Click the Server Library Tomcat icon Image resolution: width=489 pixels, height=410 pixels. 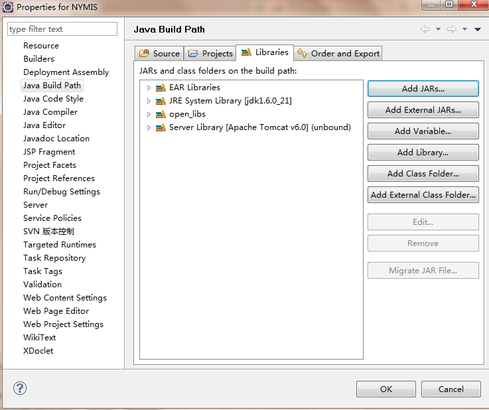click(161, 127)
